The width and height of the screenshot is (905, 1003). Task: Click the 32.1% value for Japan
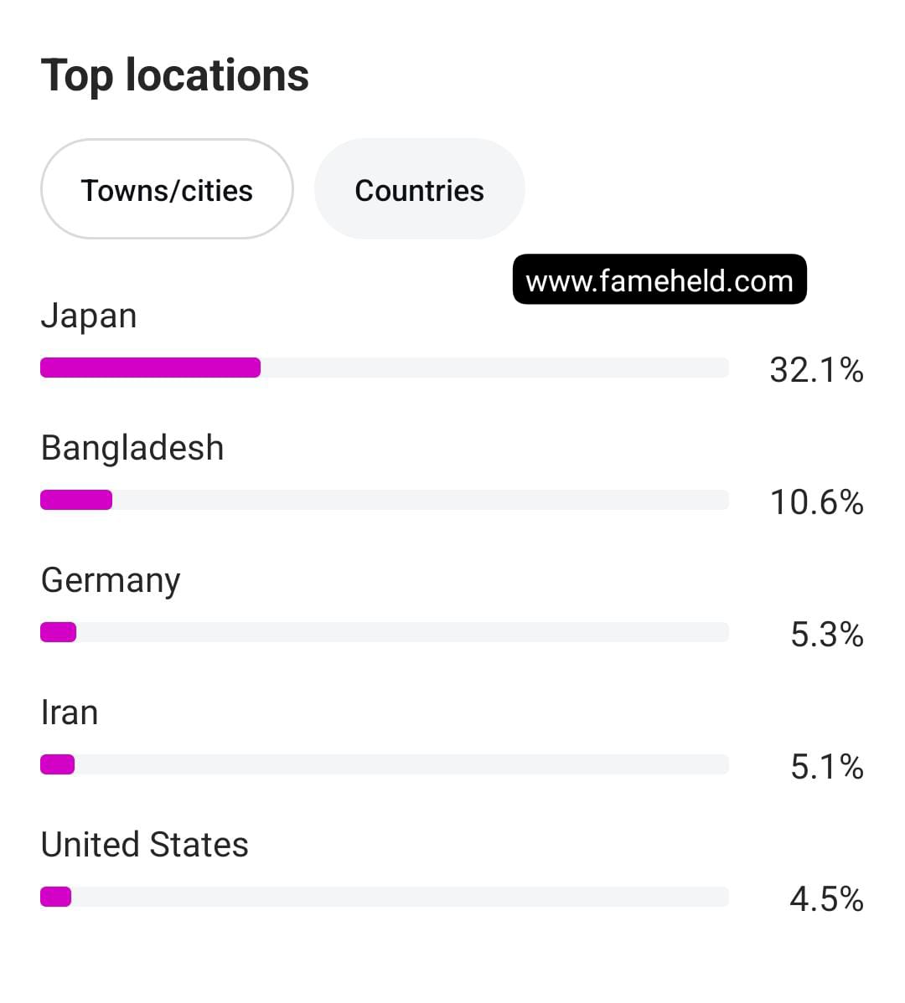click(816, 369)
